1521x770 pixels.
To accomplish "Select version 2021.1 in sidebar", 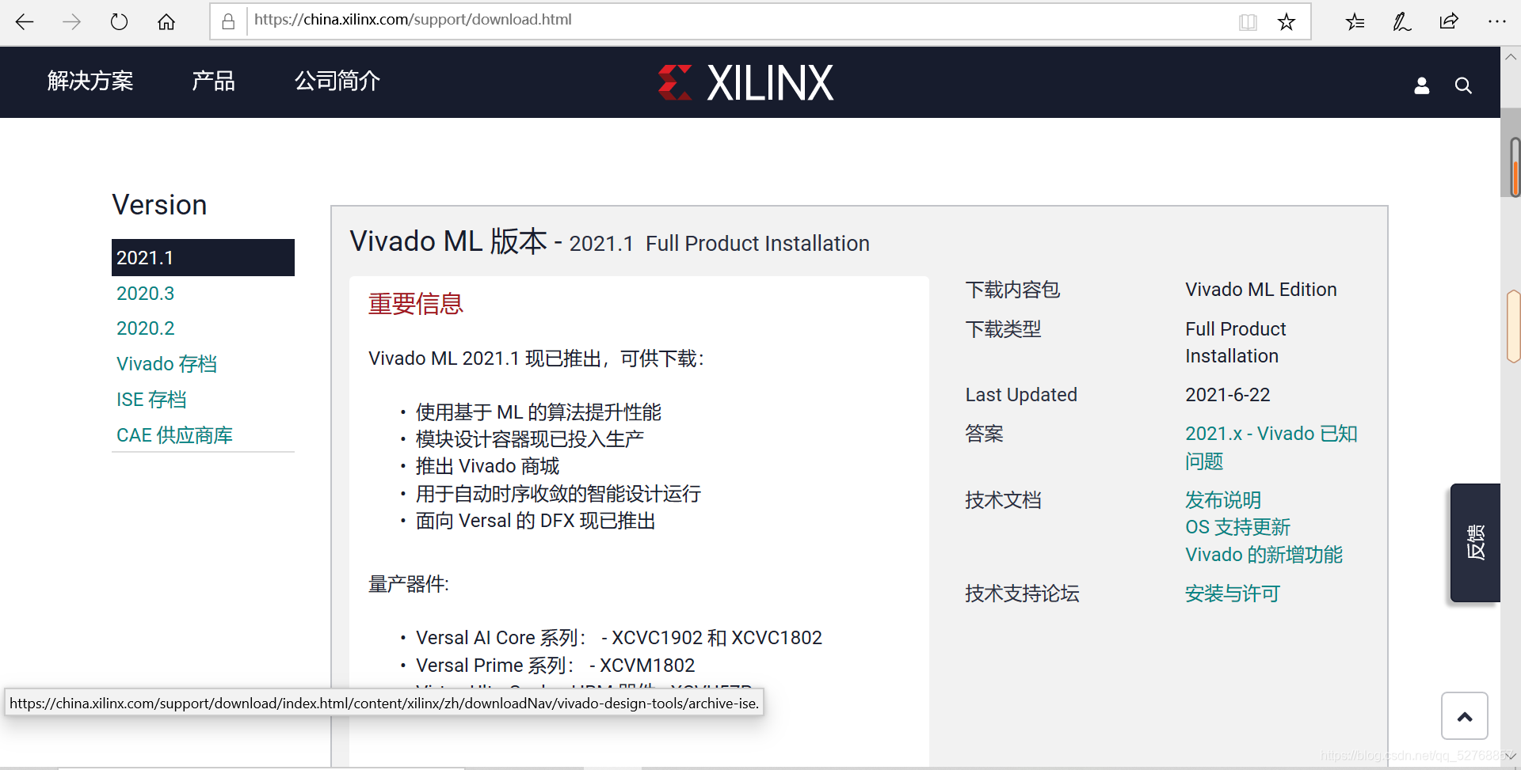I will (203, 257).
